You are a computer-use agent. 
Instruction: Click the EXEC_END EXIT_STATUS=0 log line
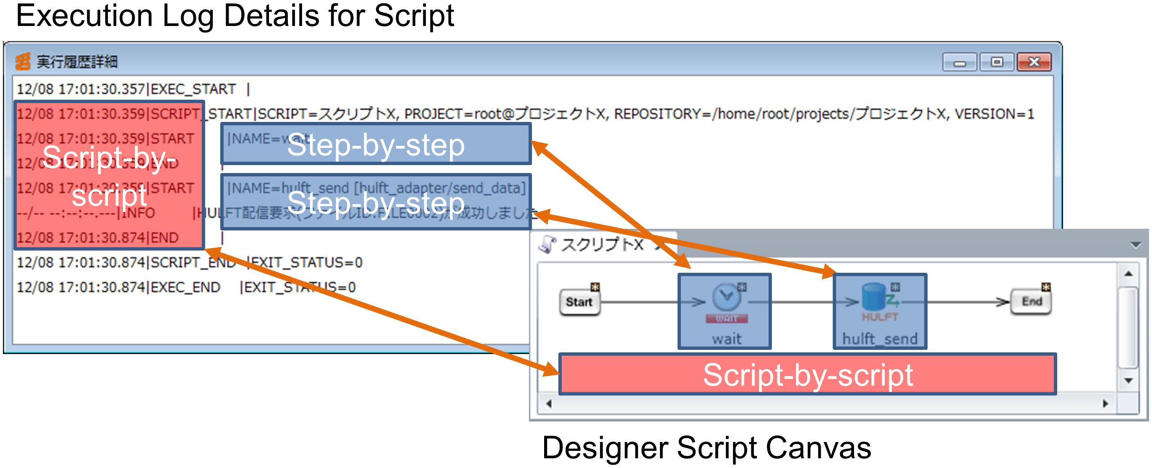point(186,287)
